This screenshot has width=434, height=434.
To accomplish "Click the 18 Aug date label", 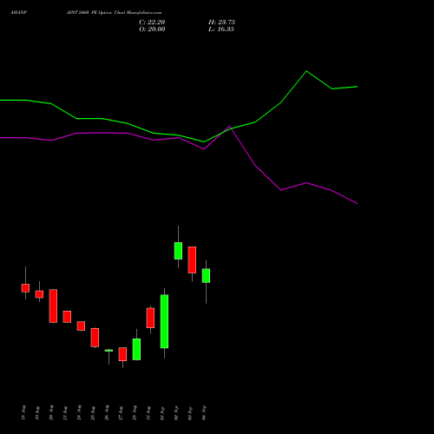I will point(23,412).
